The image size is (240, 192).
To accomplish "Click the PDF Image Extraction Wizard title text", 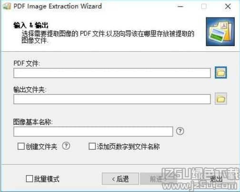I will [x=58, y=6].
